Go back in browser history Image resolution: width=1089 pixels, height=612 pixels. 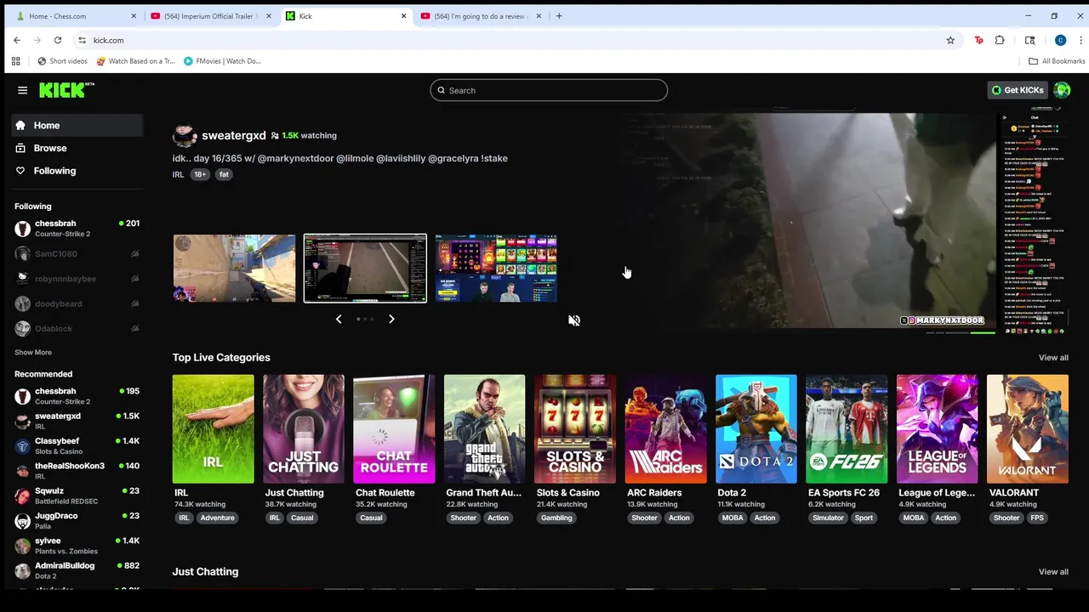click(x=17, y=40)
